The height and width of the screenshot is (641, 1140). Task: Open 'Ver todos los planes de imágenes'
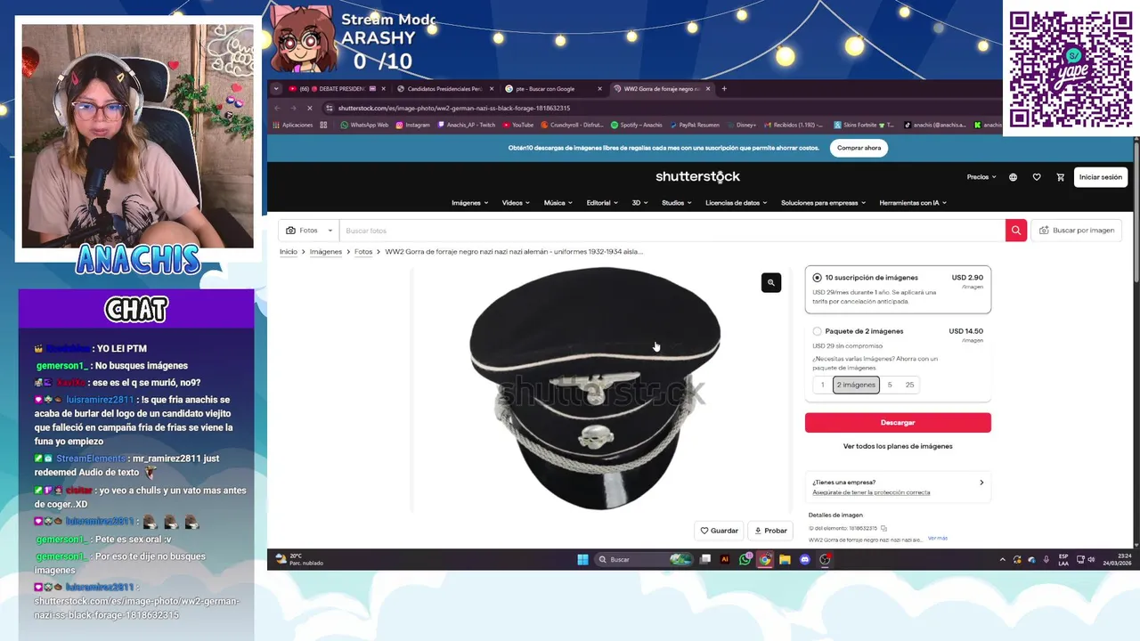pyautogui.click(x=898, y=446)
